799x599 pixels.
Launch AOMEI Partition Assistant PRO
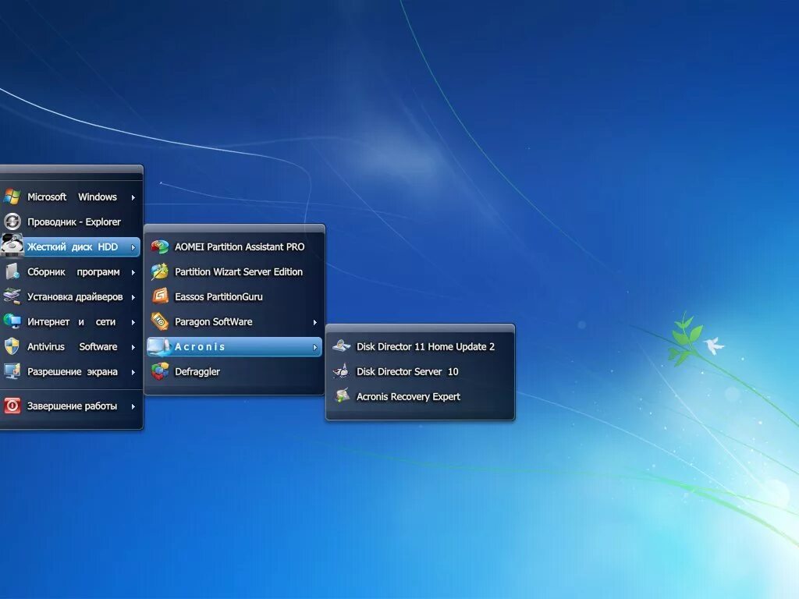pos(234,247)
